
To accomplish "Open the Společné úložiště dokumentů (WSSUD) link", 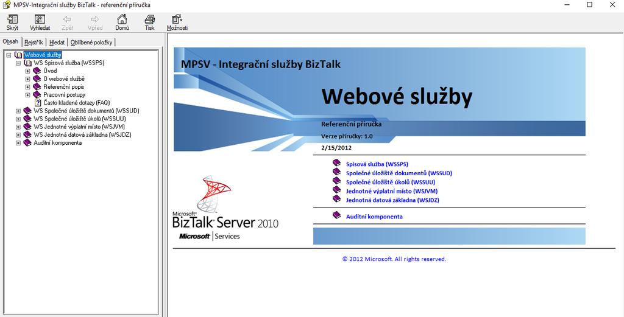I will [399, 173].
